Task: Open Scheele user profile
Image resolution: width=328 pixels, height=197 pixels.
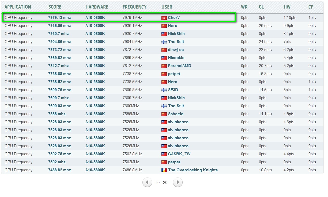Action: 176,114
